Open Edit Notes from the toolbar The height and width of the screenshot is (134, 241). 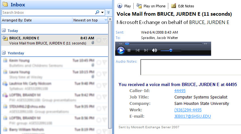point(183,6)
